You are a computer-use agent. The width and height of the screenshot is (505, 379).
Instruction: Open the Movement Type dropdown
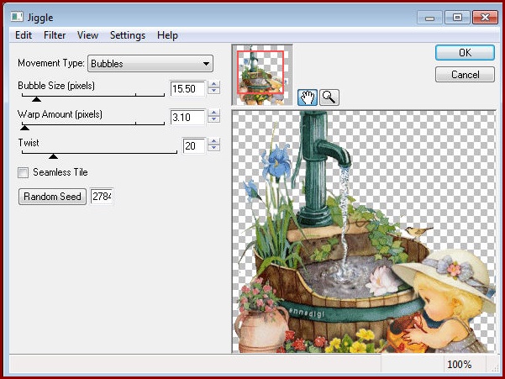tap(150, 63)
